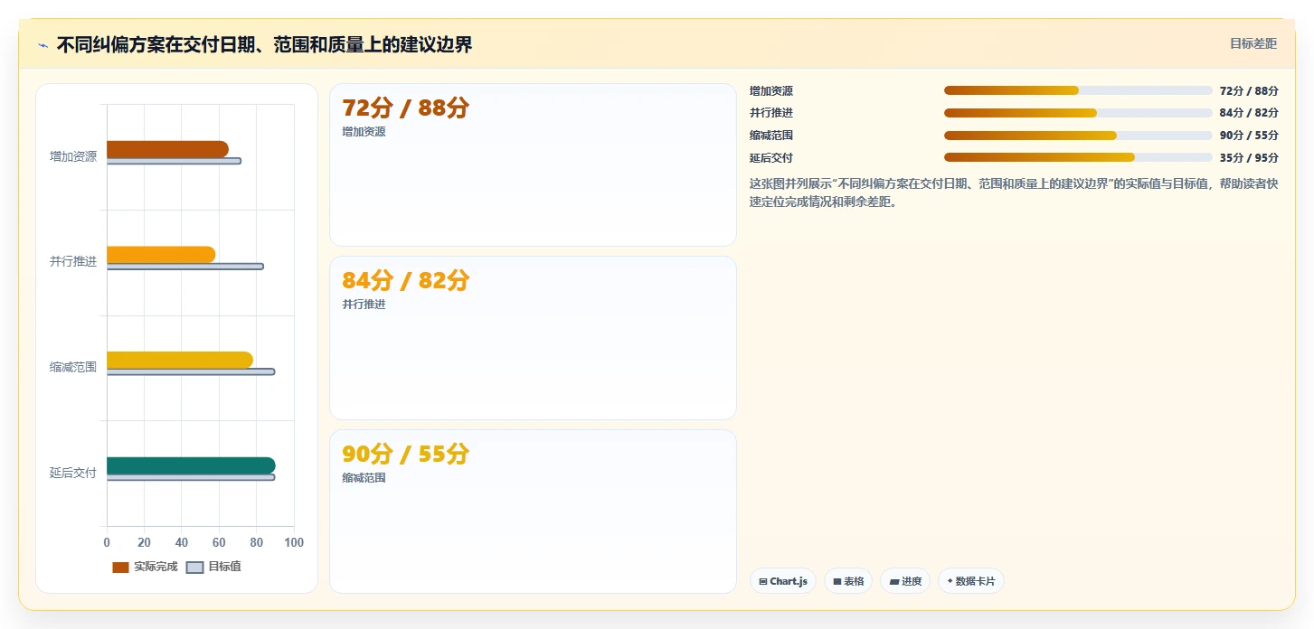Click the panel title 不同纠偏方案在交付日期
The width and height of the screenshot is (1314, 629).
[264, 44]
